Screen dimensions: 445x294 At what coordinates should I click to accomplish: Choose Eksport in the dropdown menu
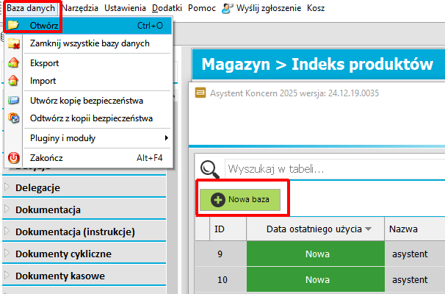pos(88,62)
